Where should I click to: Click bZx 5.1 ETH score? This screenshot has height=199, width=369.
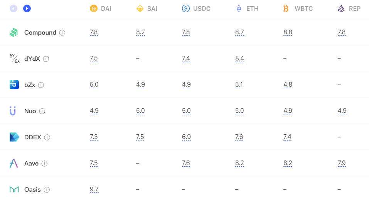pyautogui.click(x=239, y=85)
